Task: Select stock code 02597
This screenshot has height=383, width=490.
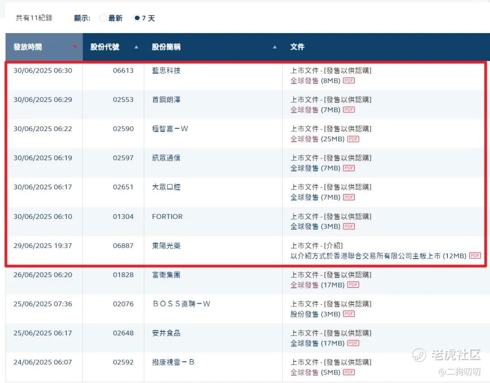Action: 123,158
